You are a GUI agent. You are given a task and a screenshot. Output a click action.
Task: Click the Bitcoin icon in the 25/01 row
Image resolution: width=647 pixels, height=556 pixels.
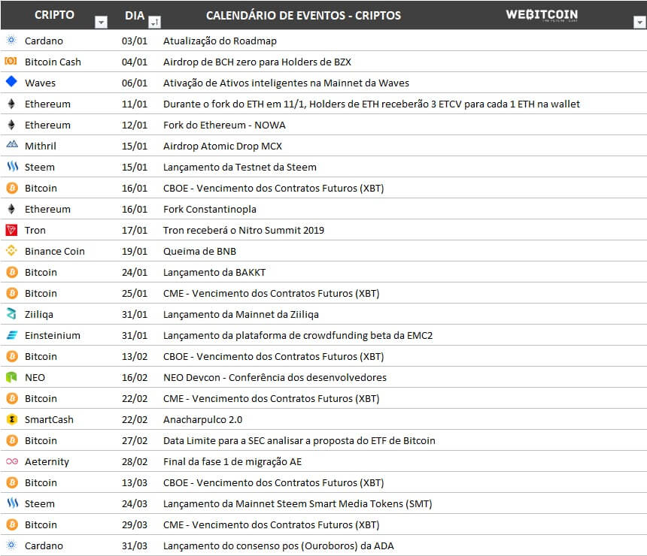coord(12,293)
